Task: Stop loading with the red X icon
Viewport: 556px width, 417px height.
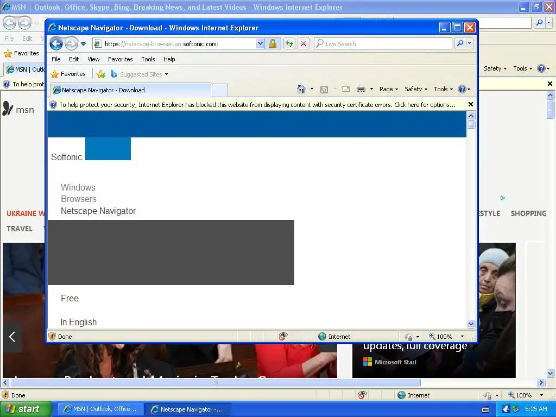Action: pyautogui.click(x=304, y=43)
